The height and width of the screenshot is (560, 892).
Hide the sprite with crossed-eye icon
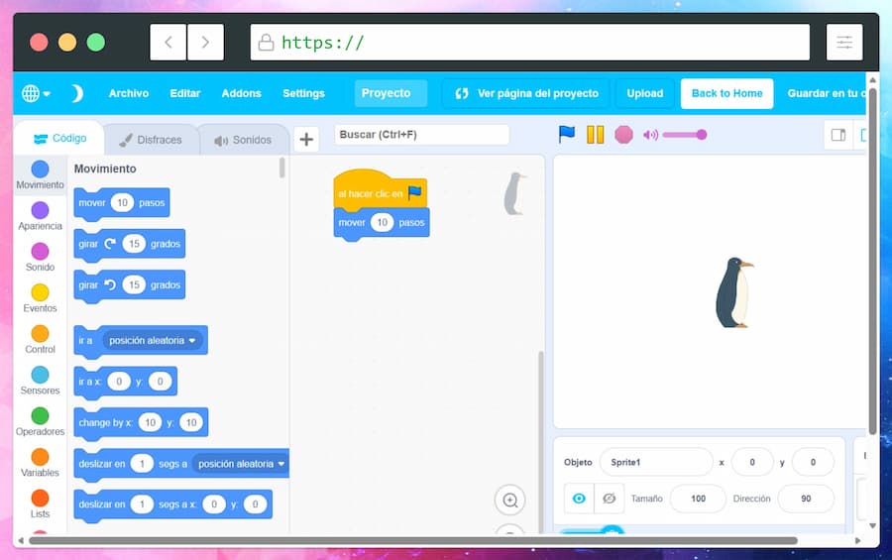point(609,499)
